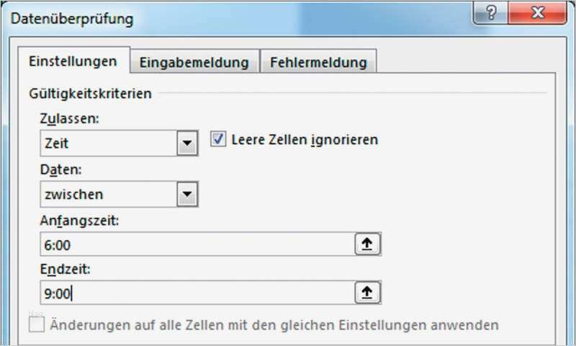Click the 'Änderungen auf alle Zellen' label text
Screen dimensions: 576x346
pyautogui.click(x=274, y=325)
